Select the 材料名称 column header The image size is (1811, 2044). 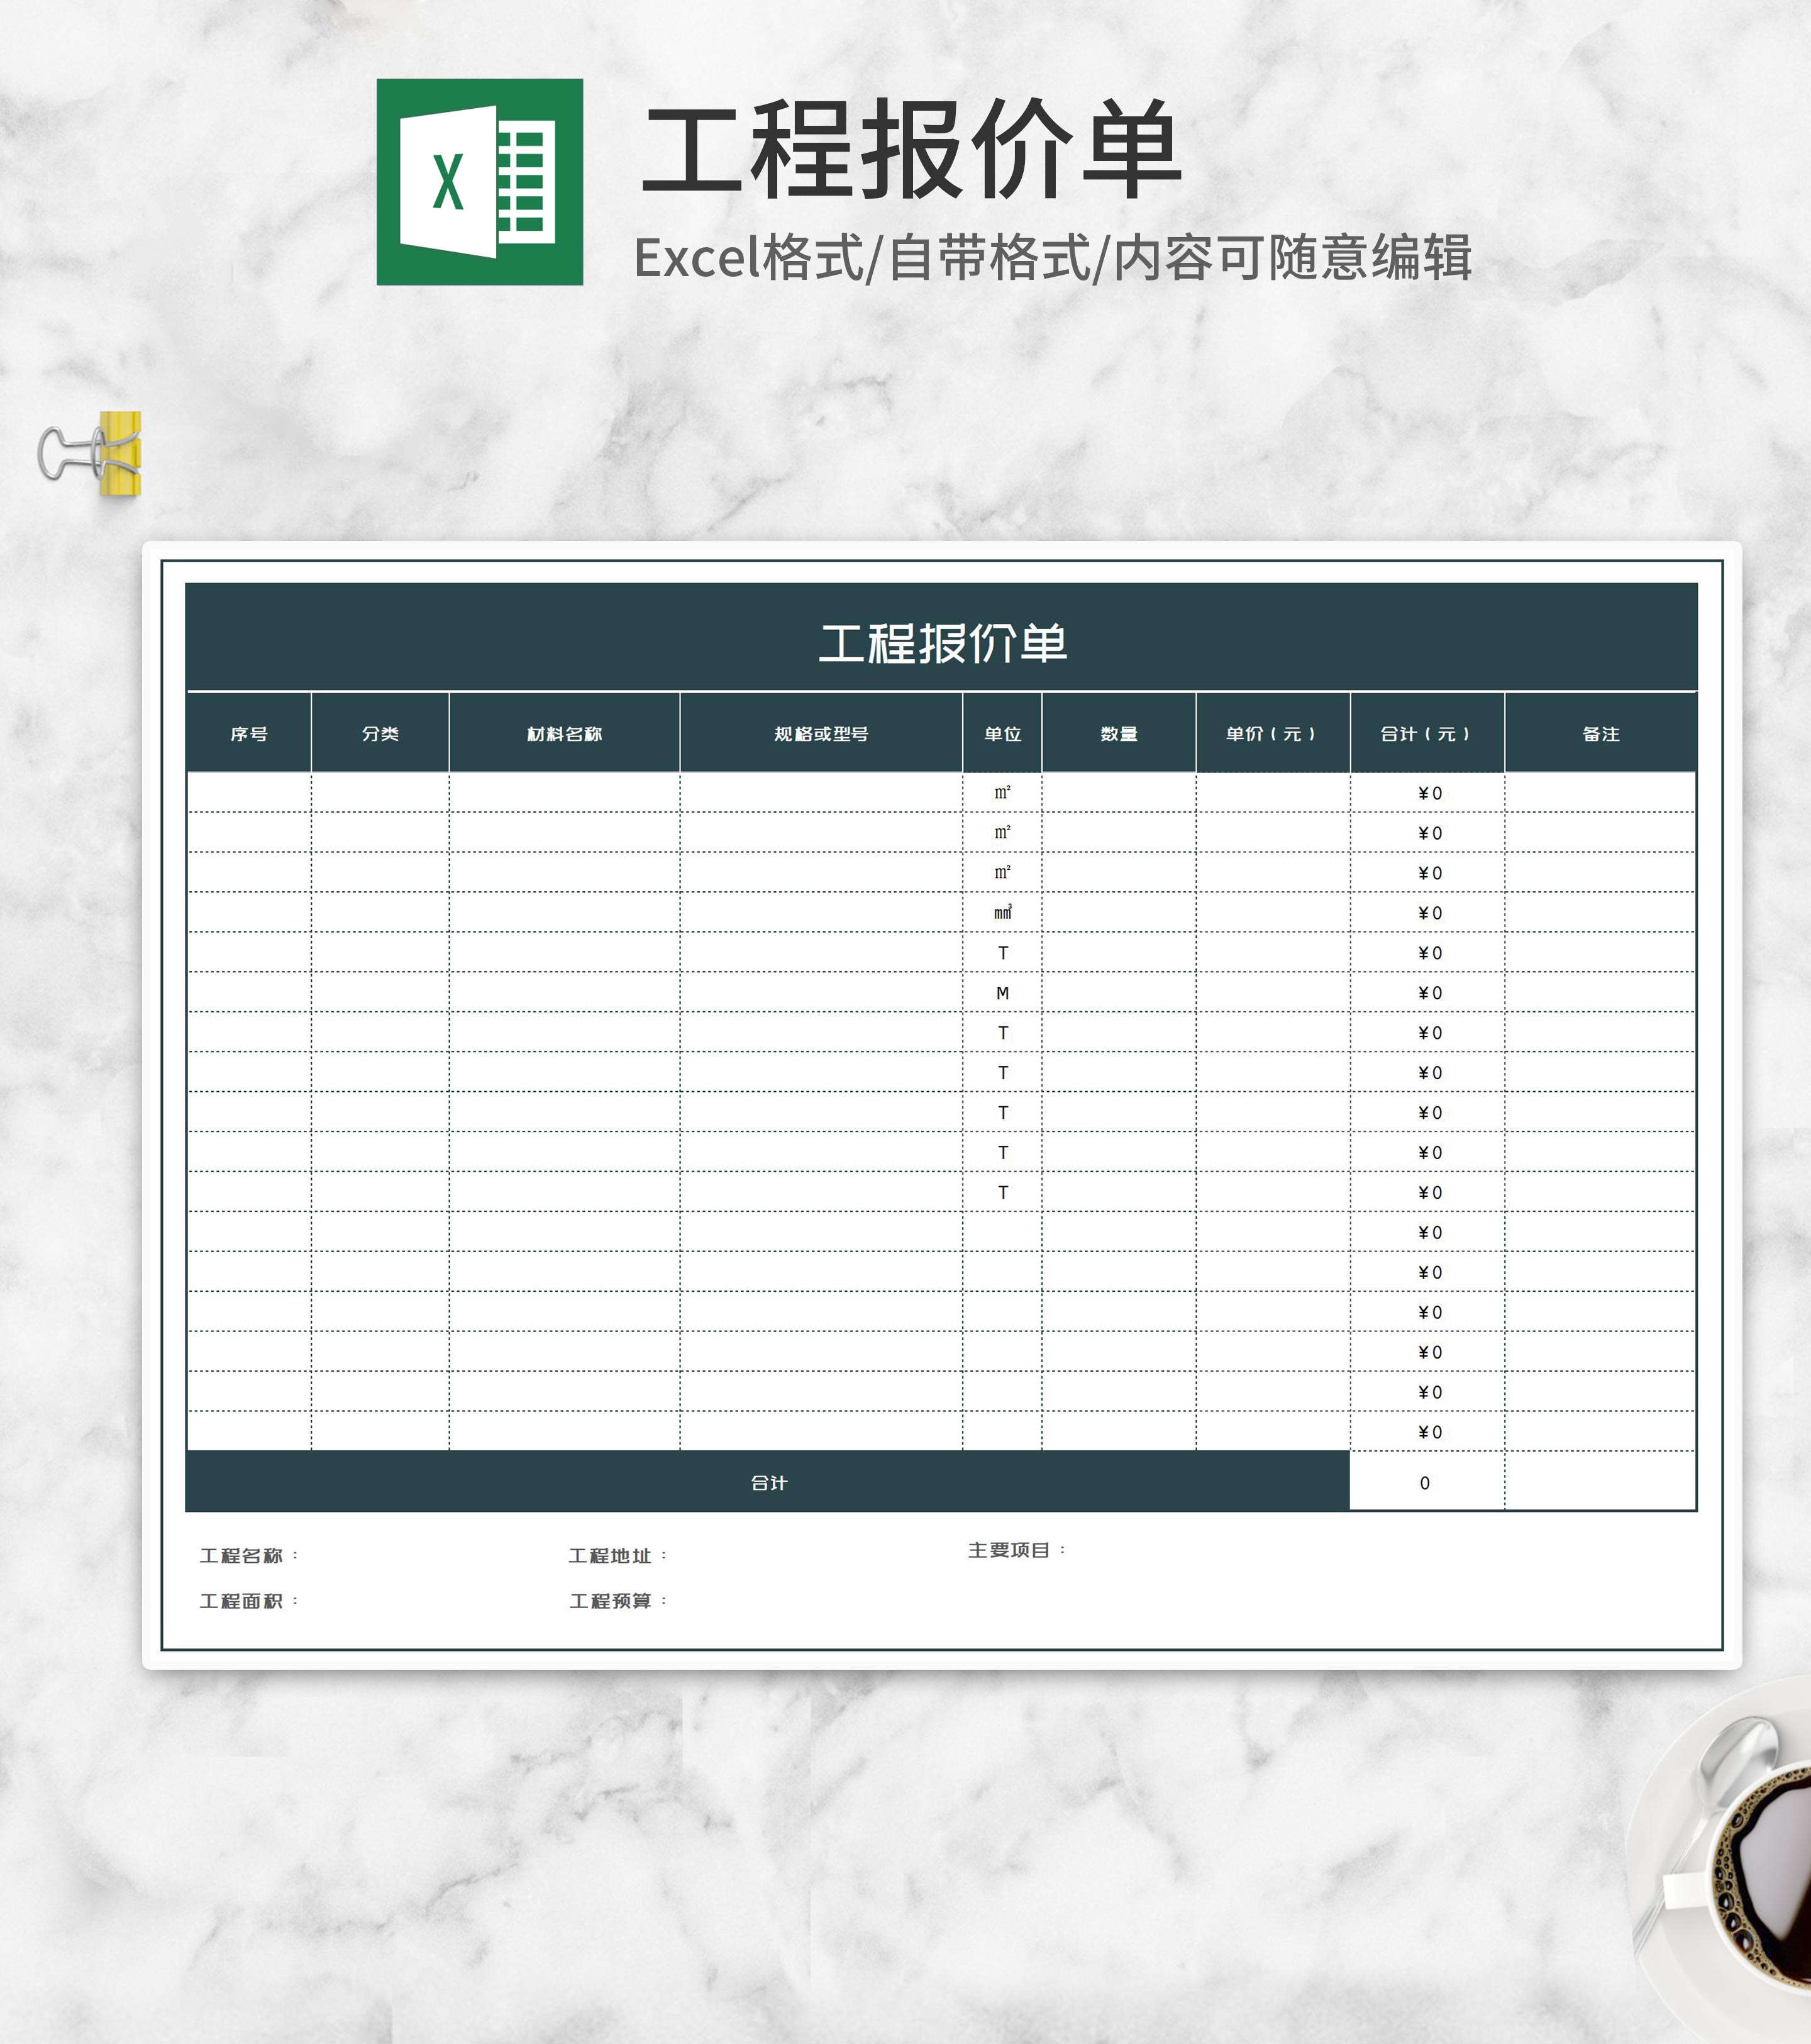(565, 733)
